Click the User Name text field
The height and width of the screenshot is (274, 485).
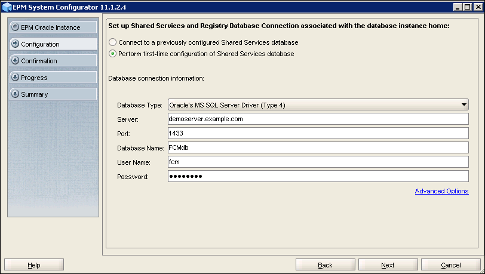(x=318, y=162)
